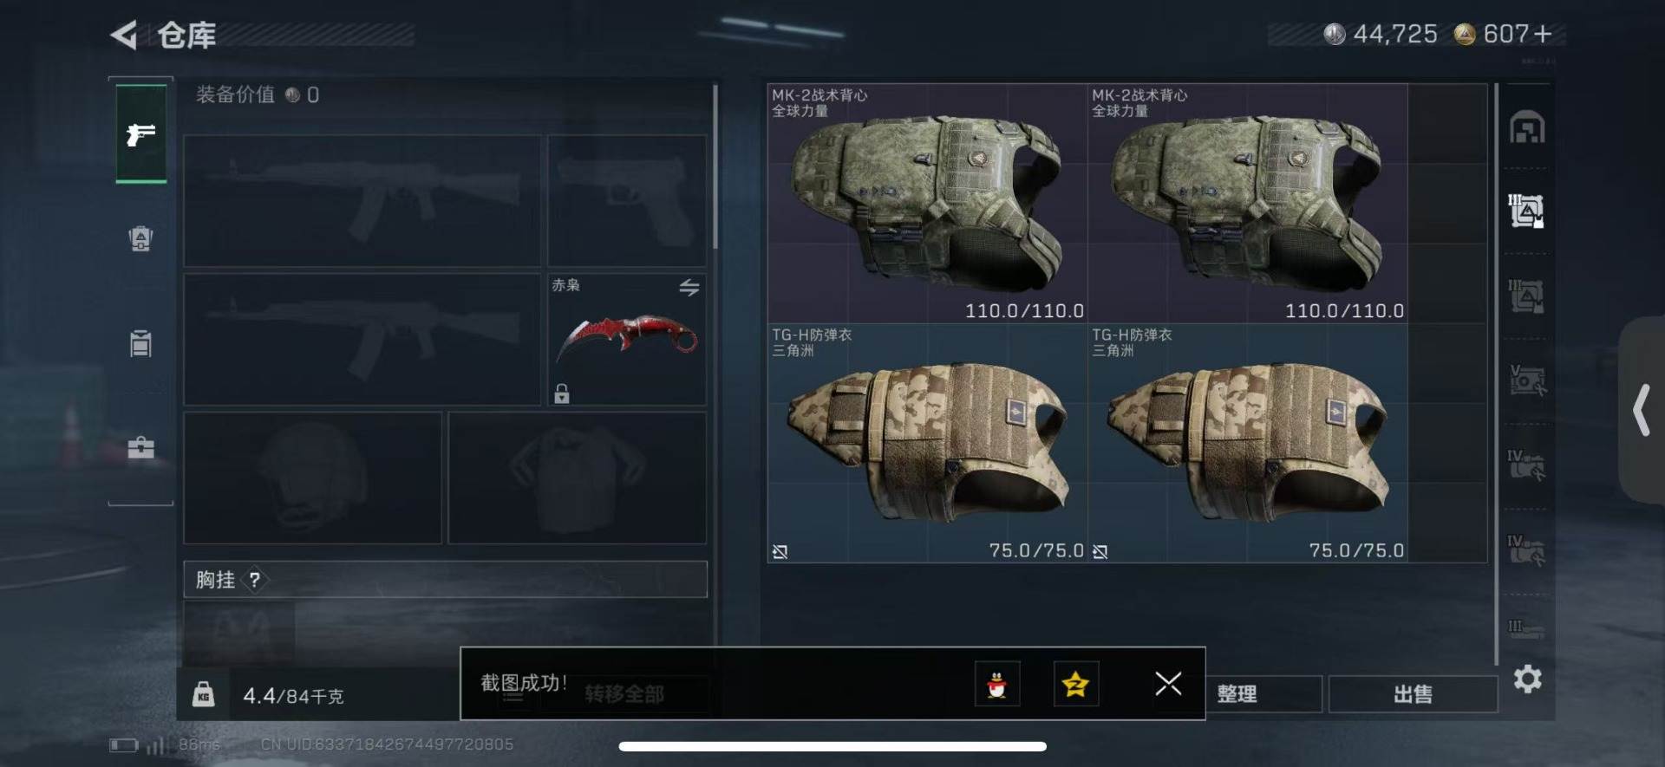Viewport: 1665px width, 767px height.
Task: Open the backpack tab in the left sidebar
Action: click(140, 238)
